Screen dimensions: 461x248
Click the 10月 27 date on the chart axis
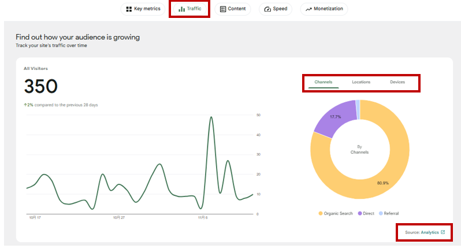(118, 218)
